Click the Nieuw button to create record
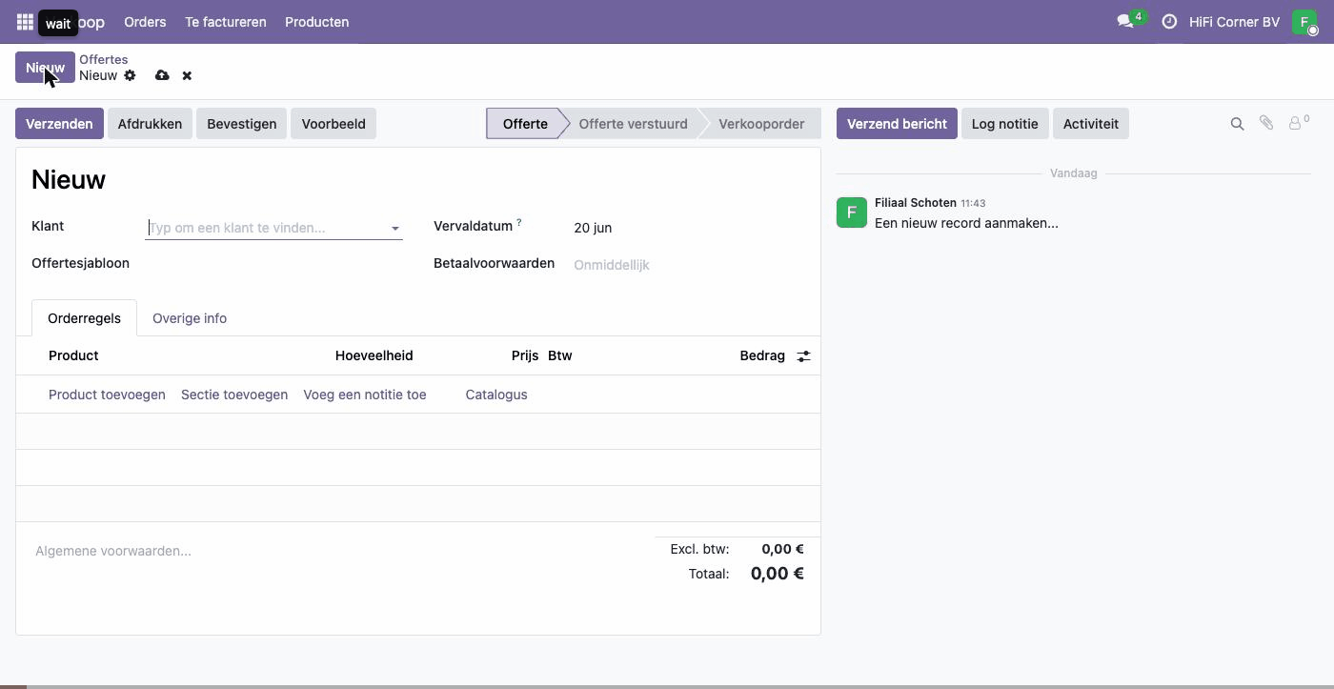Screen dimensions: 1334x689 pyautogui.click(x=45, y=68)
